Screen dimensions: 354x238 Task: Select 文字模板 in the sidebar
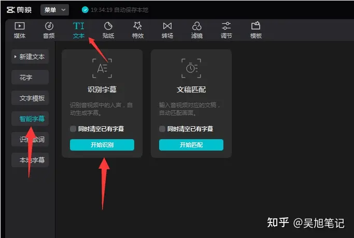click(30, 98)
